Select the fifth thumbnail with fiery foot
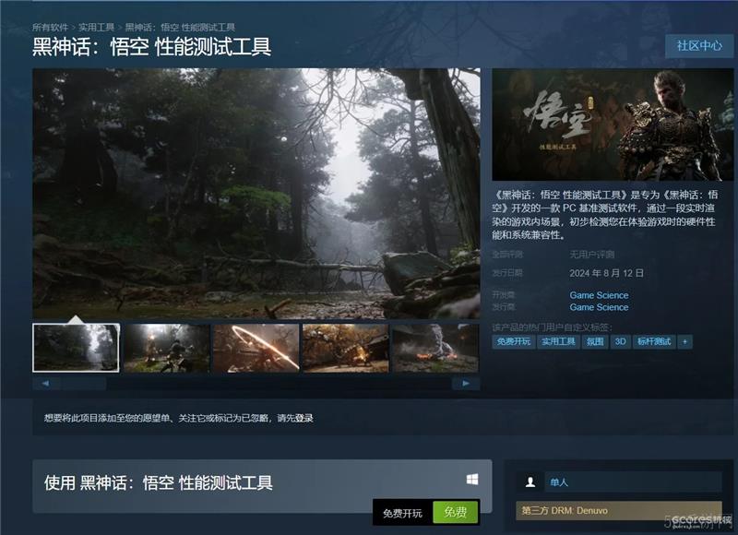The width and height of the screenshot is (738, 535). point(435,348)
